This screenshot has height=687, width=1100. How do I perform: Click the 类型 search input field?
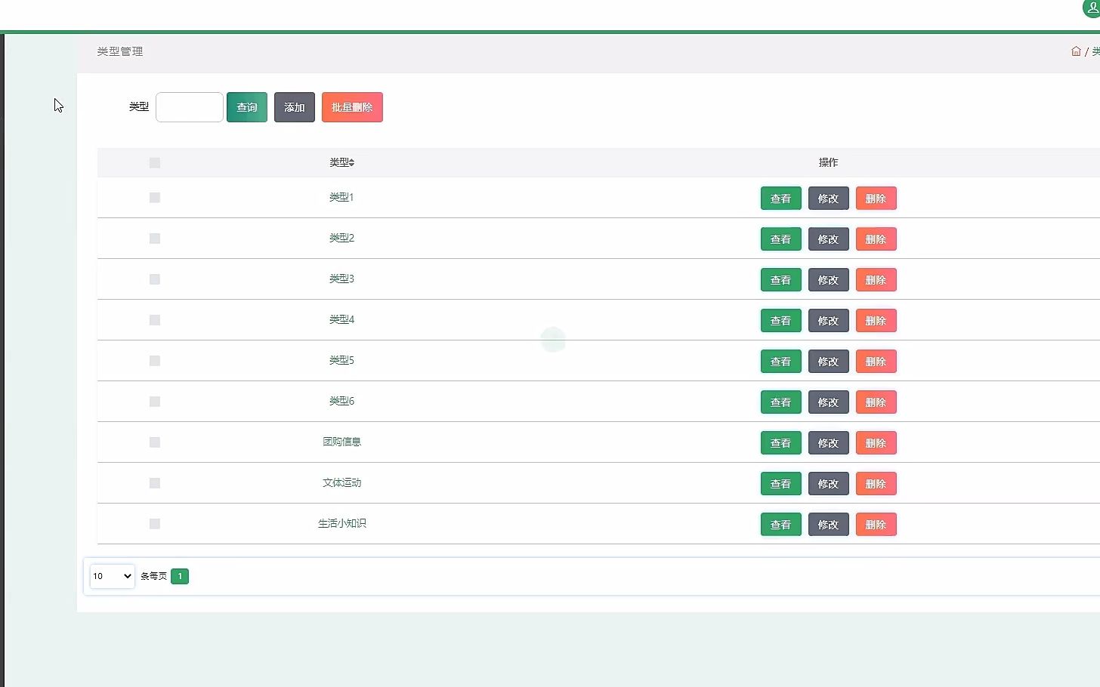click(x=190, y=107)
